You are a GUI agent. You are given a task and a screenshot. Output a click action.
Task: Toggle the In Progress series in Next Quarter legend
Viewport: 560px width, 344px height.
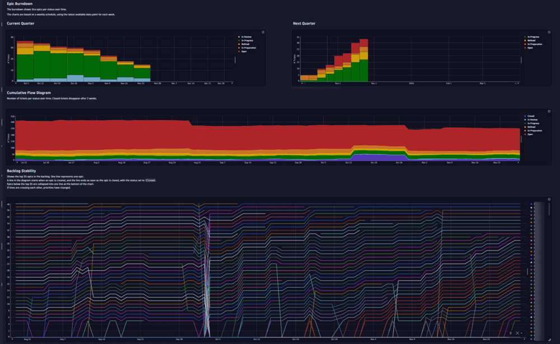(x=532, y=36)
